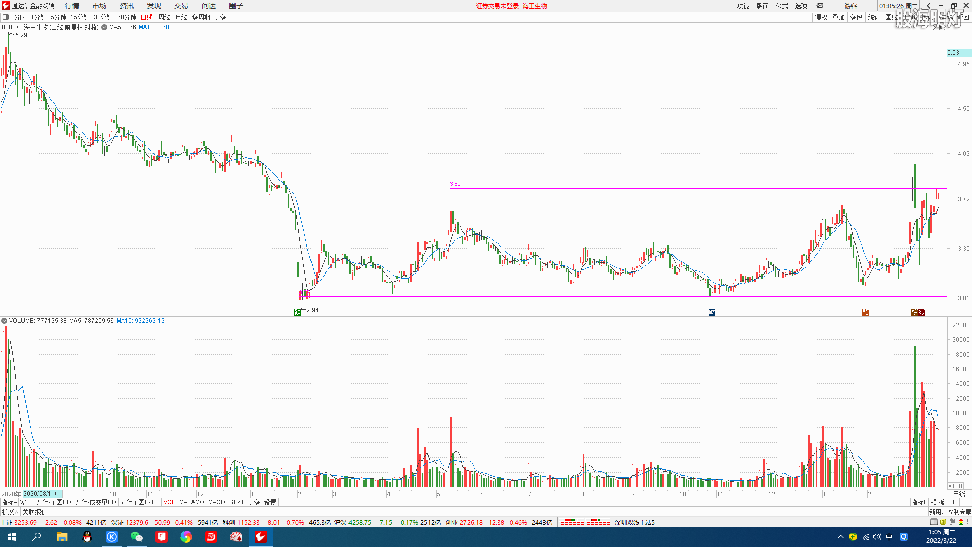
Task: Click the Windows Start button
Action: click(12, 537)
